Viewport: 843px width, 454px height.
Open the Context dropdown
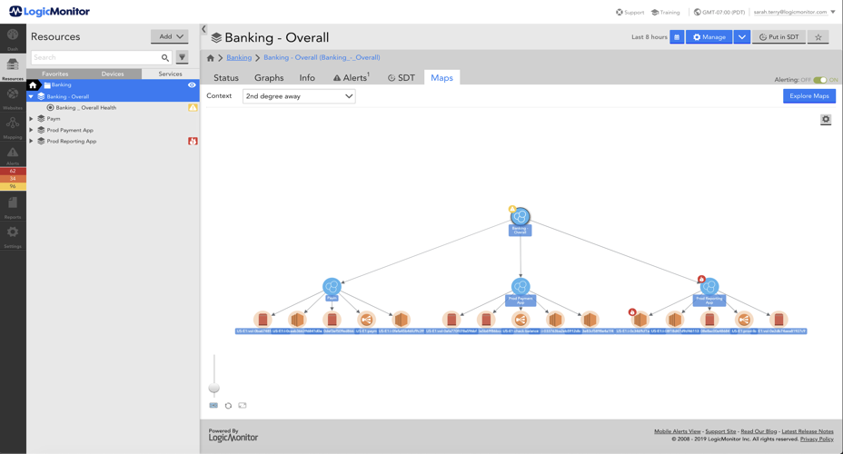299,96
